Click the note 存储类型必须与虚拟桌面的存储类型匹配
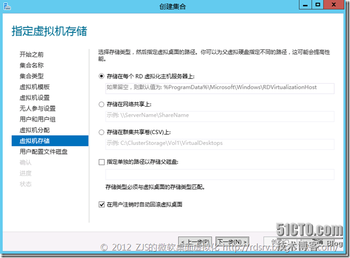Screen dimensions: 350x258 tap(155, 187)
